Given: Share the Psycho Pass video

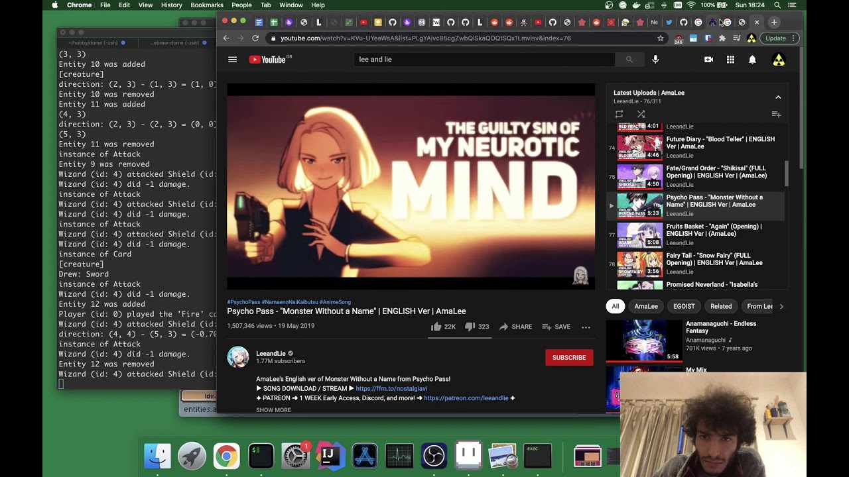Looking at the screenshot, I should [515, 327].
